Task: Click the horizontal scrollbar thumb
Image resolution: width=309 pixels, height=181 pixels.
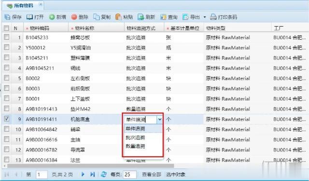Action: (91, 166)
